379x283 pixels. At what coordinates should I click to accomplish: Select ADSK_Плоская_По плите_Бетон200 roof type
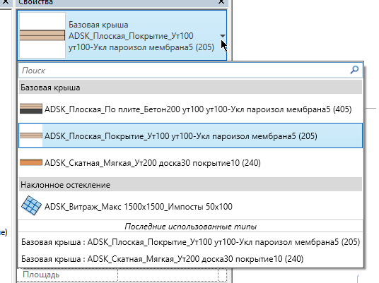point(190,109)
